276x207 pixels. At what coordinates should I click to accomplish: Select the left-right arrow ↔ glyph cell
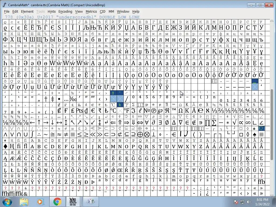(x=59, y=123)
